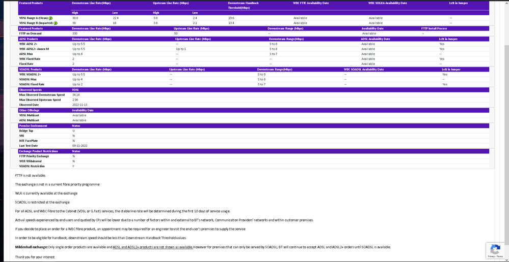Screen dimensions: 509x262
Task: Click "SOADSL is restricted at the exchange"
Action: coord(42,202)
